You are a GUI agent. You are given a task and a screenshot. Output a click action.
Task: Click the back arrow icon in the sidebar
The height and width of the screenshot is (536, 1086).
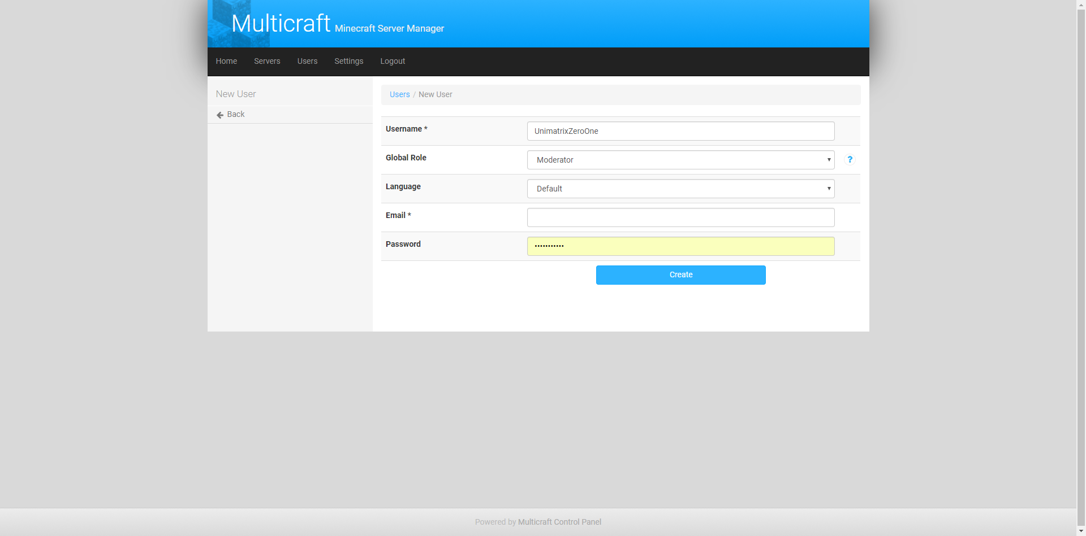click(x=220, y=115)
